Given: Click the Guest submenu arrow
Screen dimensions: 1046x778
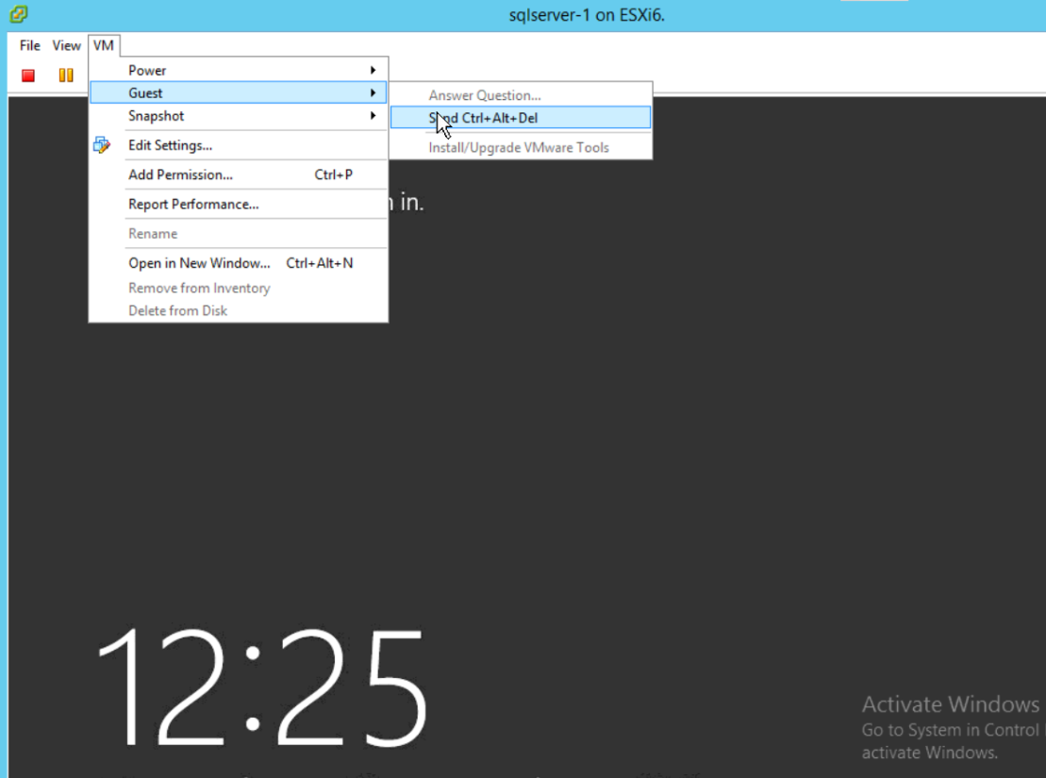Looking at the screenshot, I should tap(373, 92).
